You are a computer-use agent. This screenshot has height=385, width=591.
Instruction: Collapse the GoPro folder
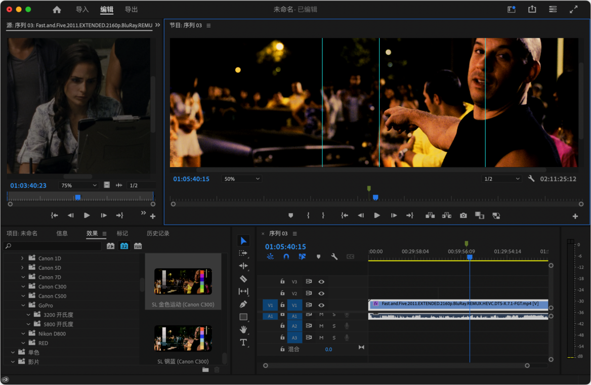23,305
